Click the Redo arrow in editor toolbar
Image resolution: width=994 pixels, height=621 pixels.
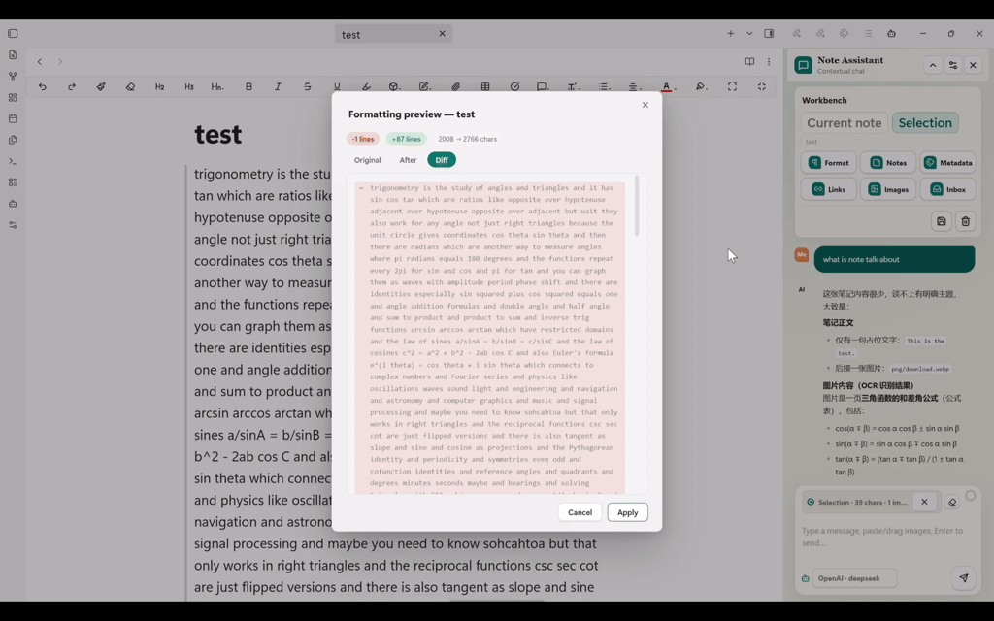[x=72, y=86]
